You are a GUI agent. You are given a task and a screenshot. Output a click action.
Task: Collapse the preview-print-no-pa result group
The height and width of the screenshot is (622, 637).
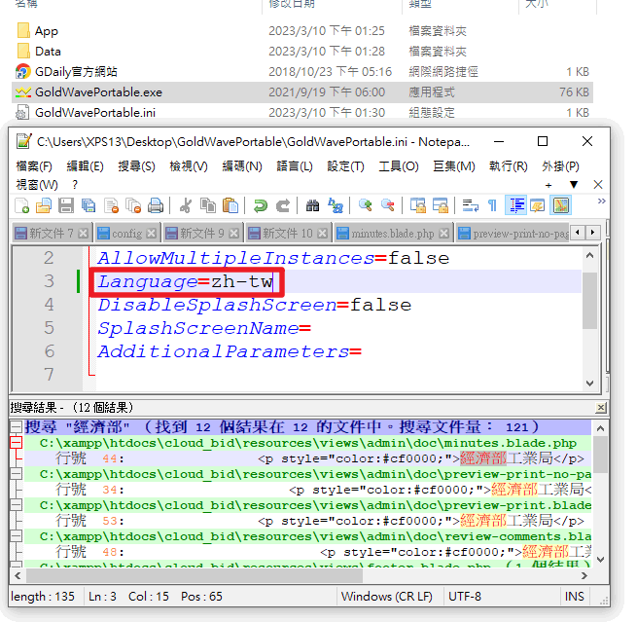[16, 474]
